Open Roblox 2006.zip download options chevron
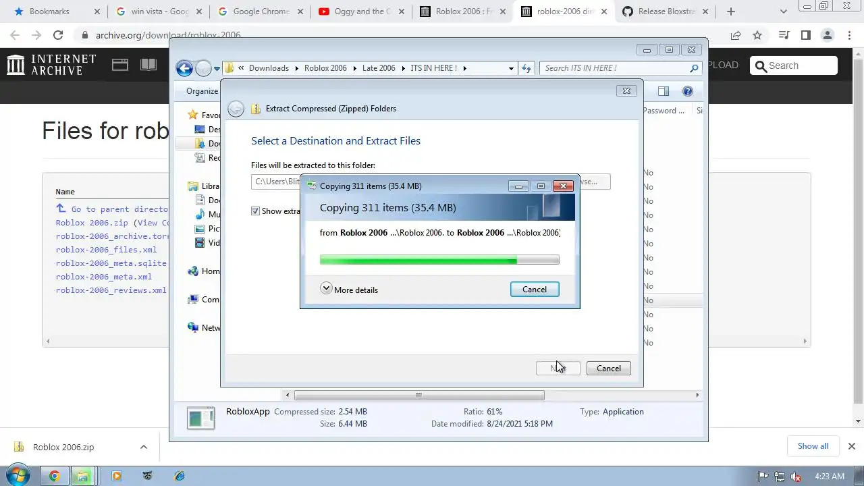The image size is (864, 486). [x=144, y=447]
